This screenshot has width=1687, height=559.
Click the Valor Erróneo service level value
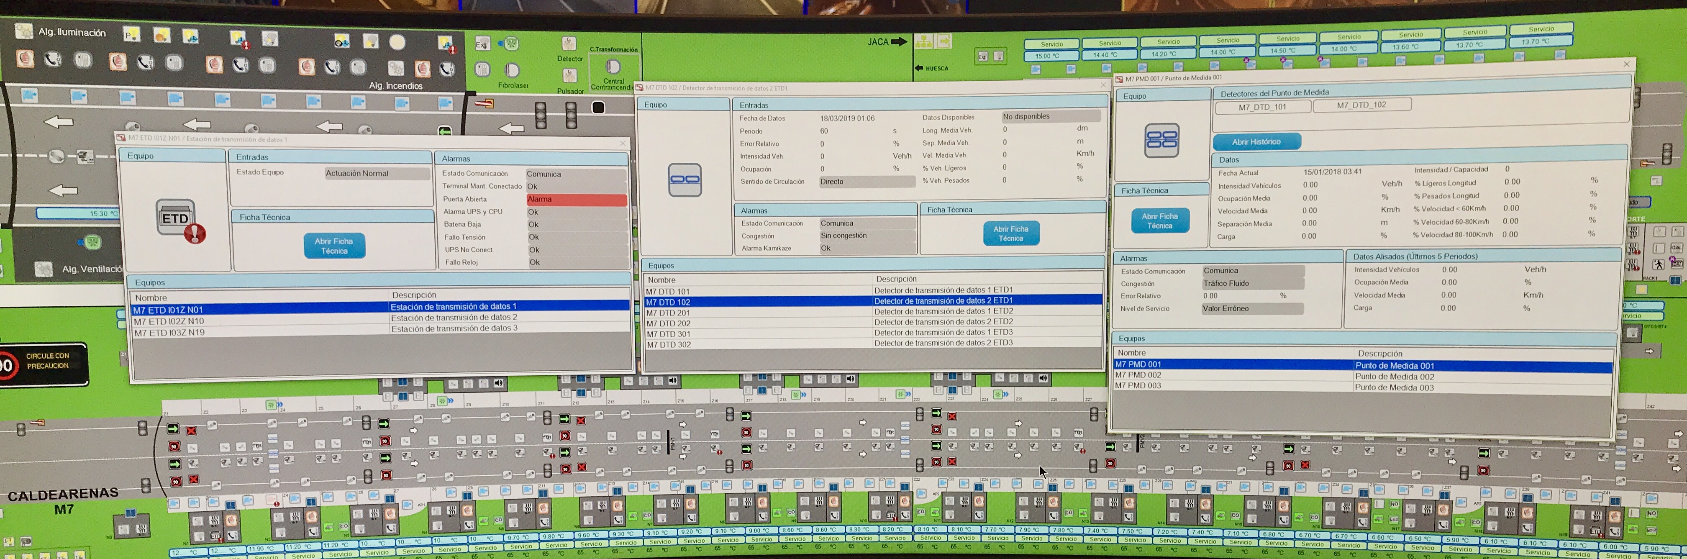1252,308
